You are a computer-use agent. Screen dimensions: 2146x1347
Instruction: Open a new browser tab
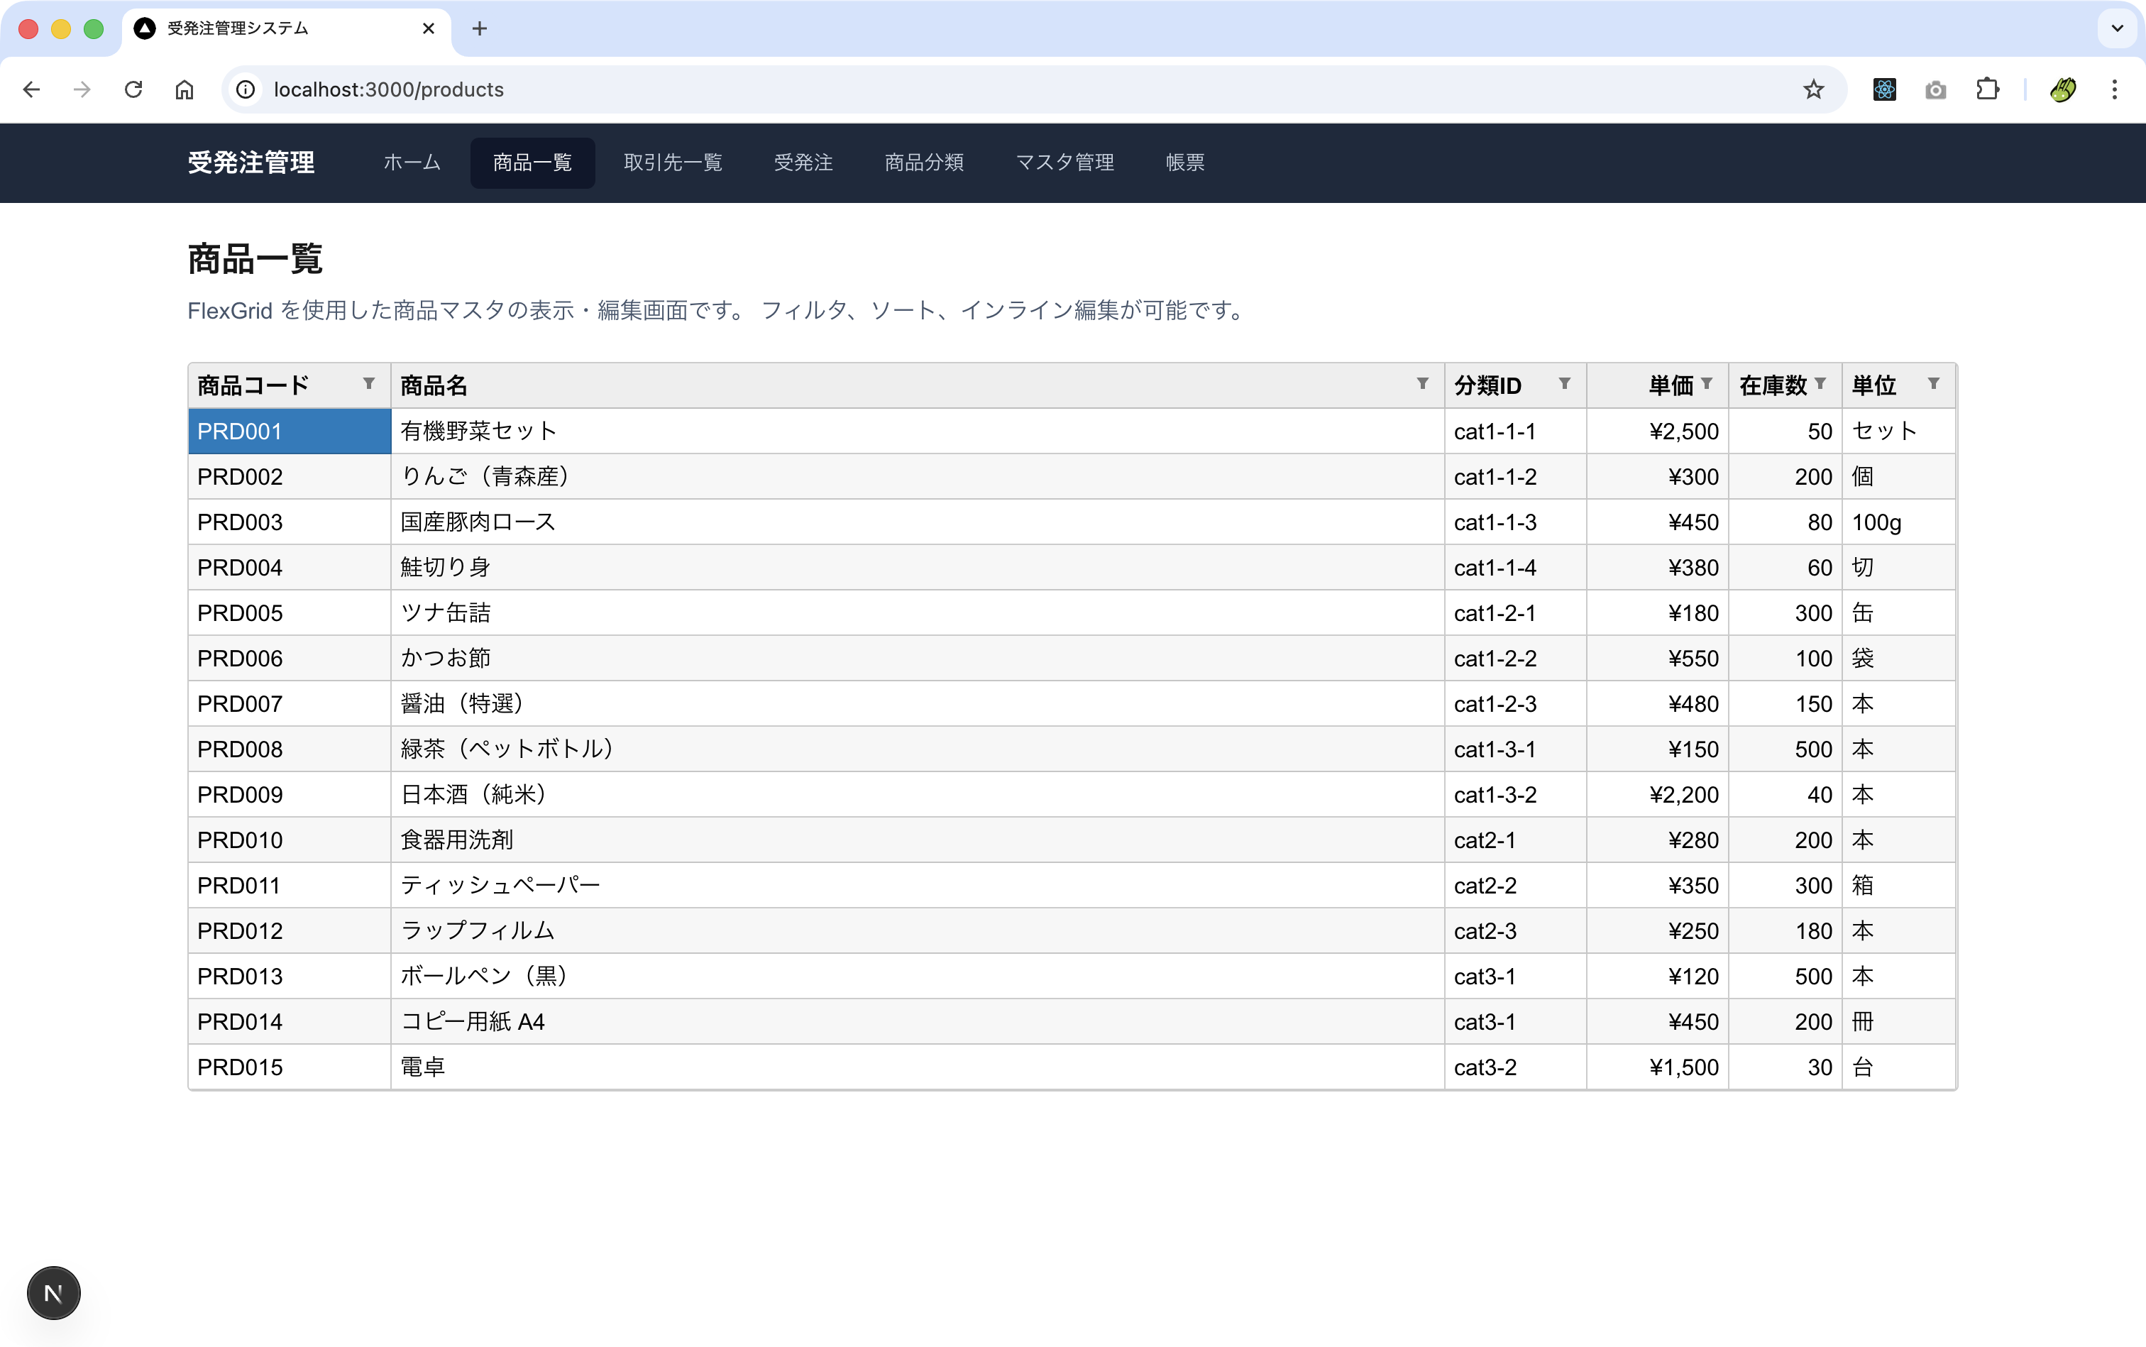pyautogui.click(x=479, y=28)
